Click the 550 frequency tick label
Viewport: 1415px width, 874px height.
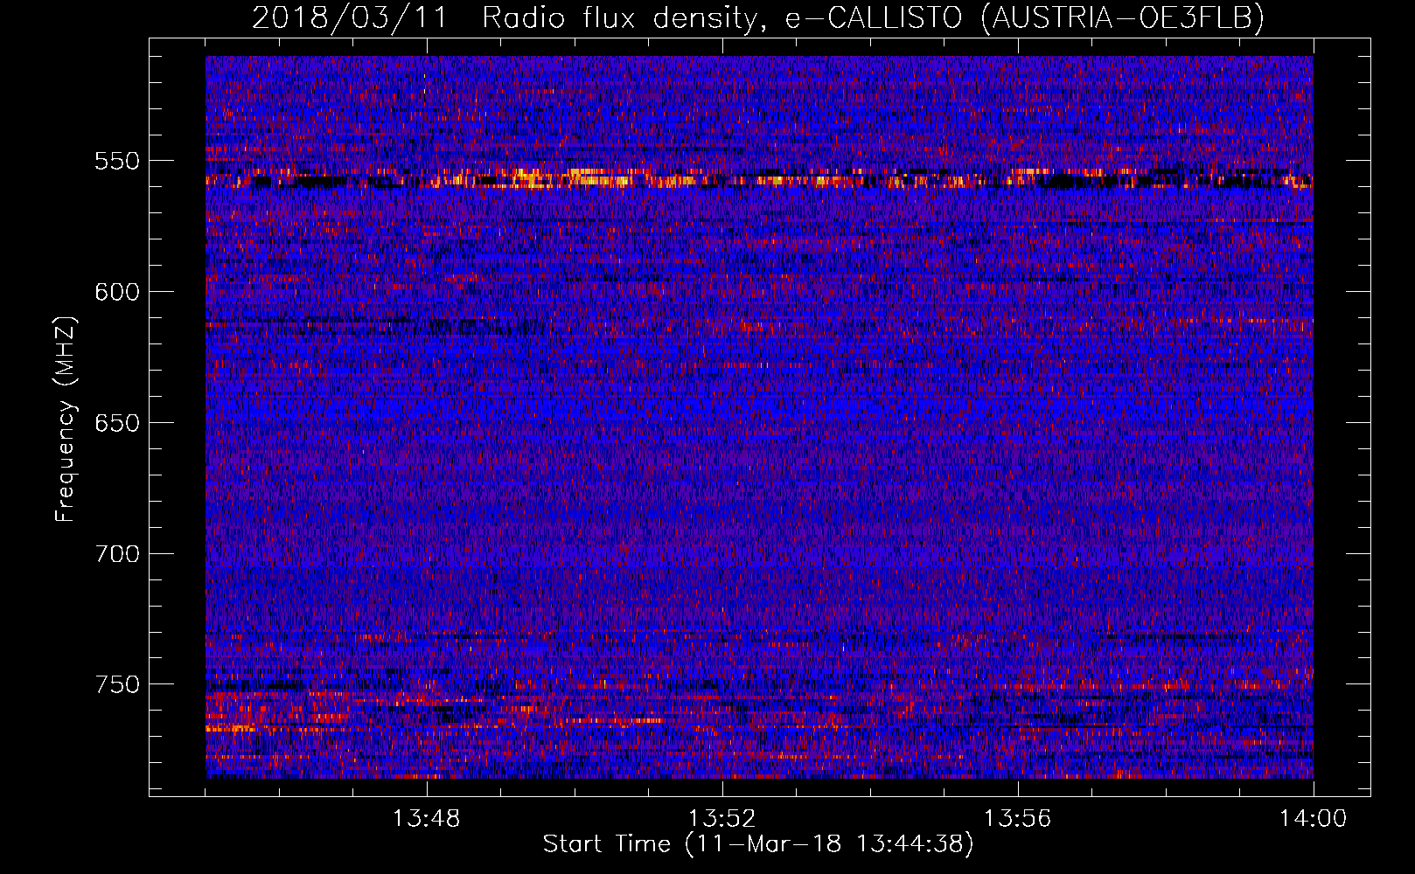pyautogui.click(x=117, y=161)
